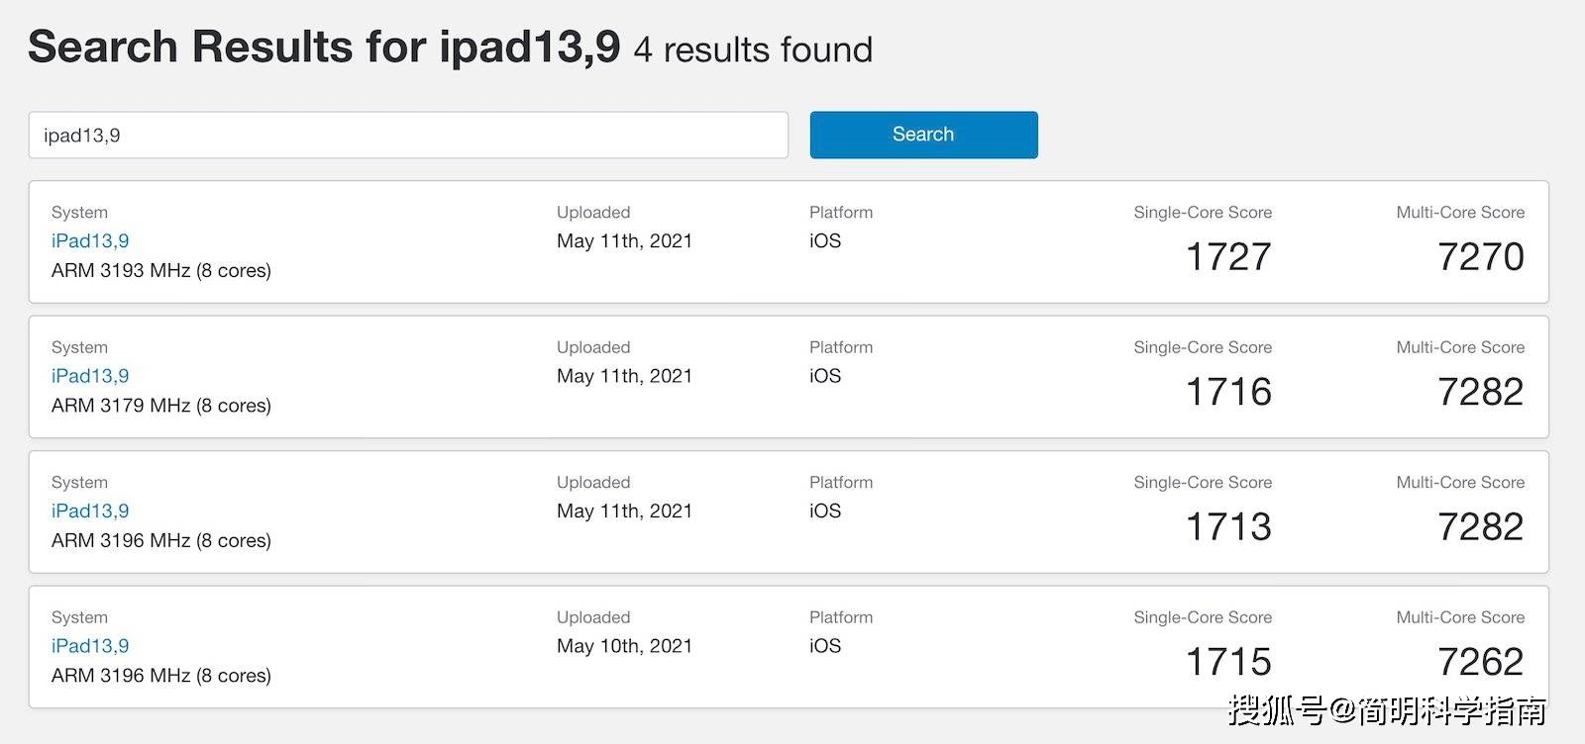Select the single-core score 1727
The width and height of the screenshot is (1585, 744).
coord(1228,257)
